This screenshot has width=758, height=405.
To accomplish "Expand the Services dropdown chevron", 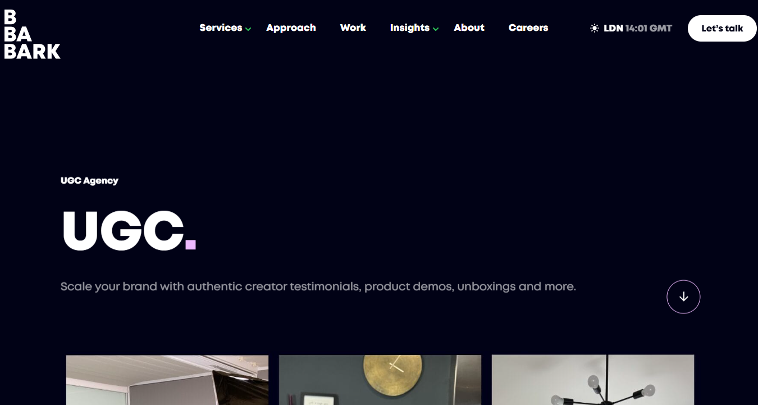I will [x=248, y=29].
